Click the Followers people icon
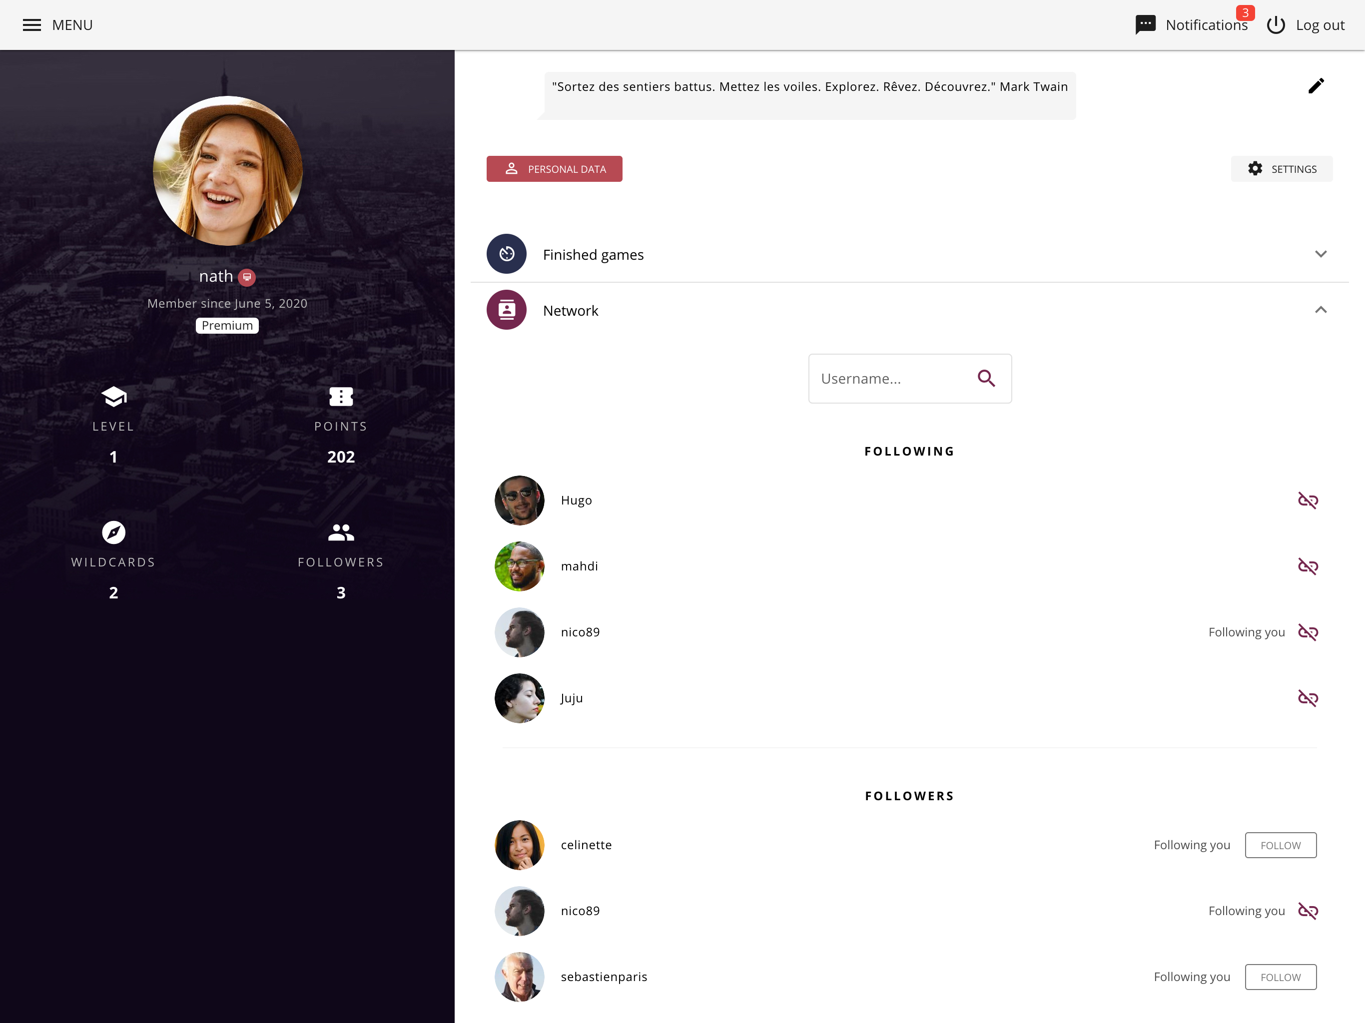This screenshot has width=1365, height=1023. coord(341,532)
